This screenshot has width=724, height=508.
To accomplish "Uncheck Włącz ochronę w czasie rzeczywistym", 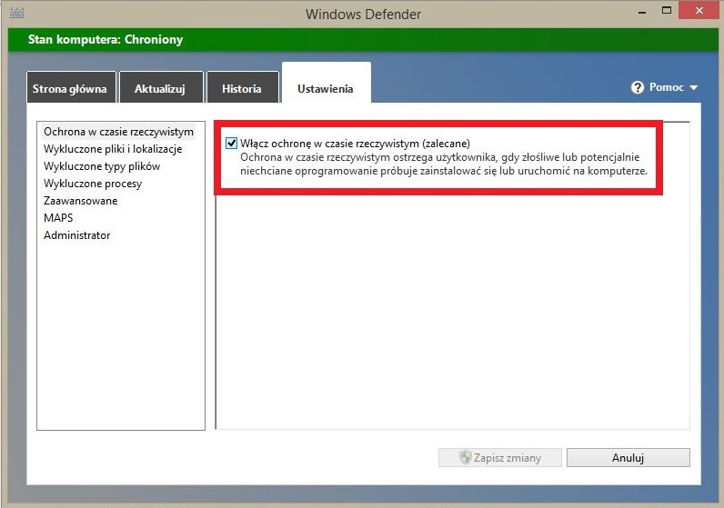I will pos(231,143).
